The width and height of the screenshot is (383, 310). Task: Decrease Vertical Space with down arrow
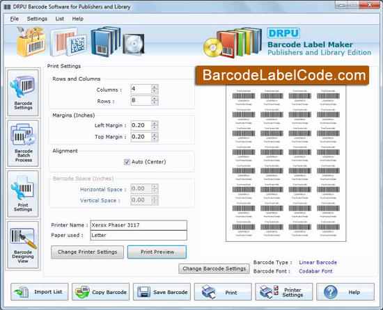[155, 202]
